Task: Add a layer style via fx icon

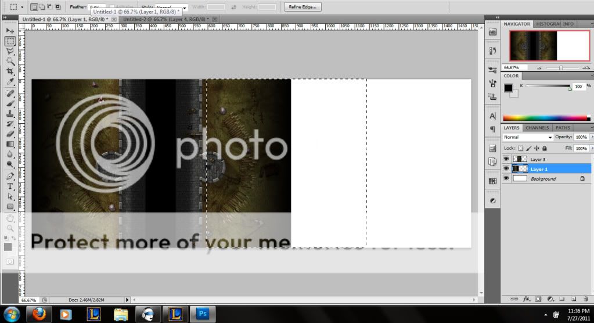Action: (x=527, y=299)
